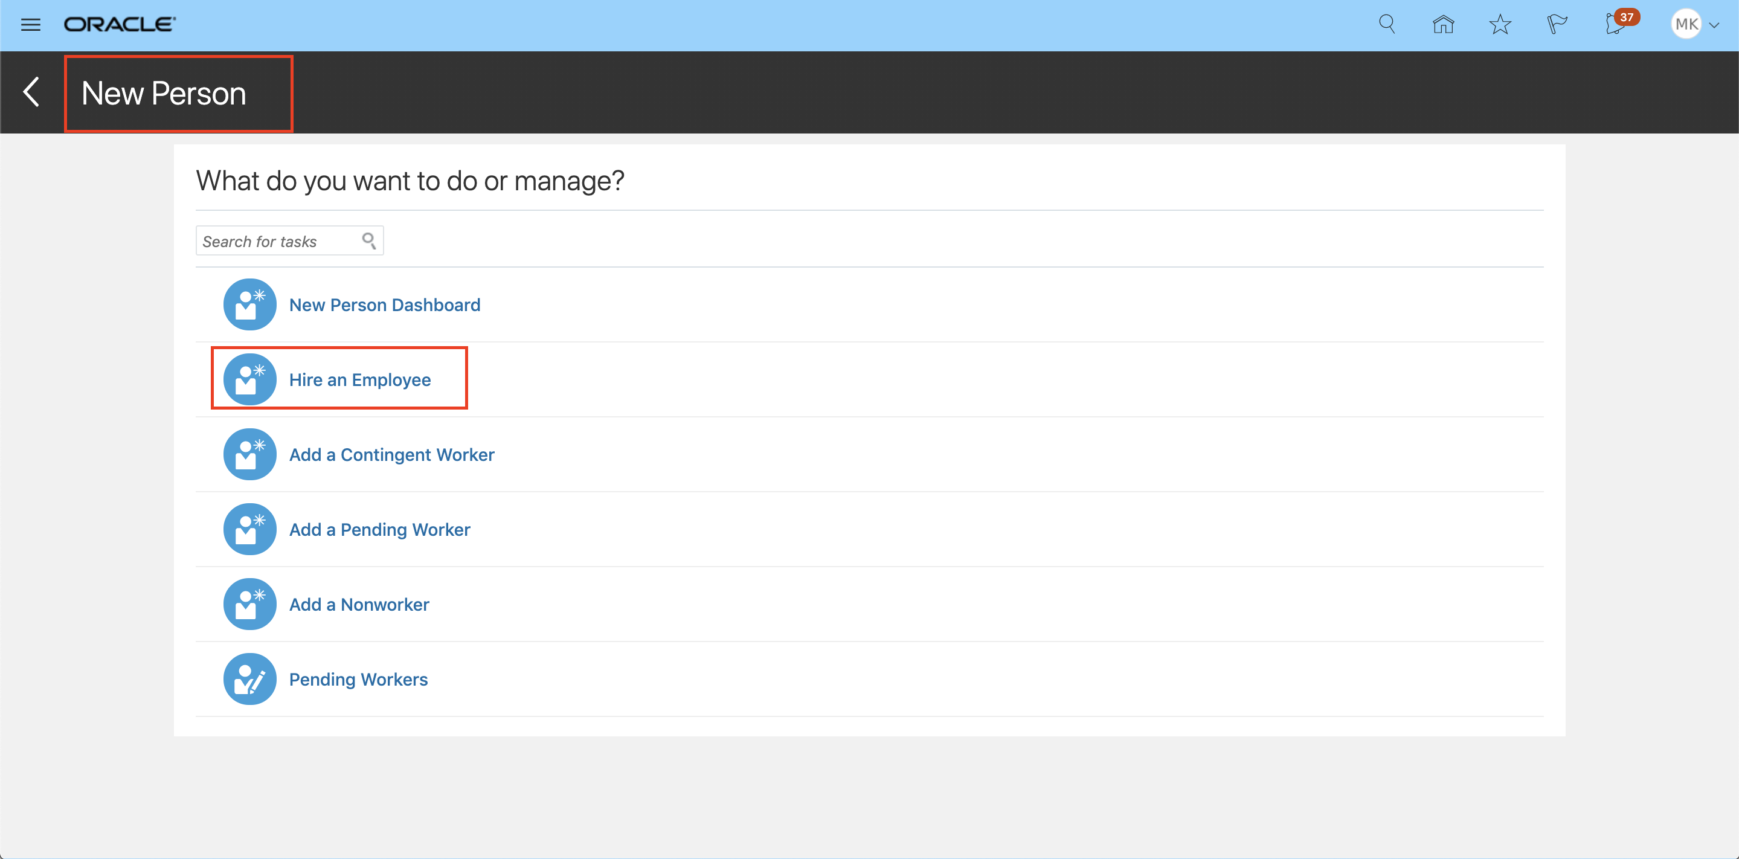Open the New Person Dashboard link
1739x859 pixels.
coord(384,305)
